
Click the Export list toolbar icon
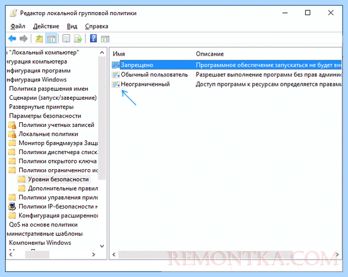pos(78,39)
